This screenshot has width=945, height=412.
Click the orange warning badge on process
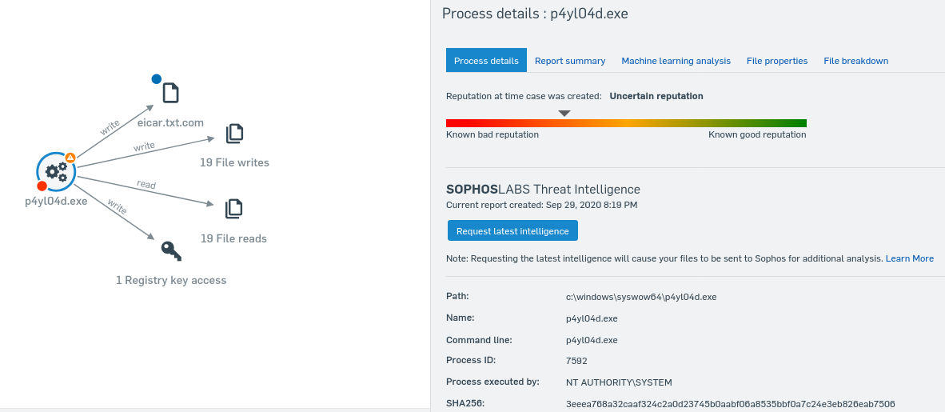pos(70,158)
